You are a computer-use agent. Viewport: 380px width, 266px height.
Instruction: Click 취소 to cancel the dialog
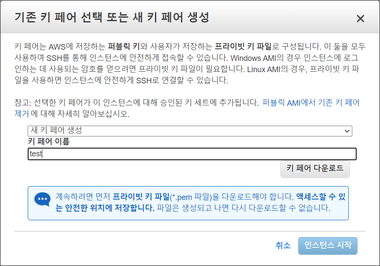pyautogui.click(x=283, y=246)
